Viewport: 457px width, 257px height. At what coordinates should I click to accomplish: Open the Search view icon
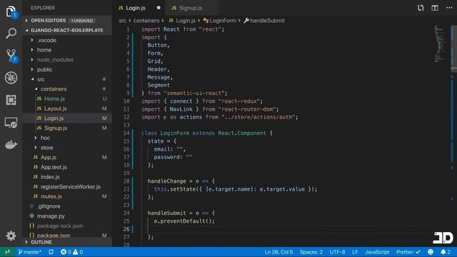point(11,34)
